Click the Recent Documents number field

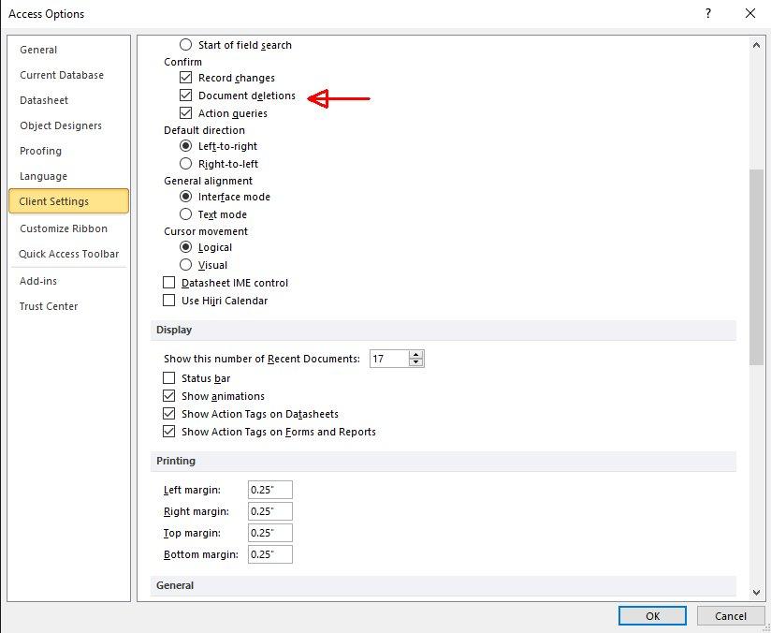[389, 359]
